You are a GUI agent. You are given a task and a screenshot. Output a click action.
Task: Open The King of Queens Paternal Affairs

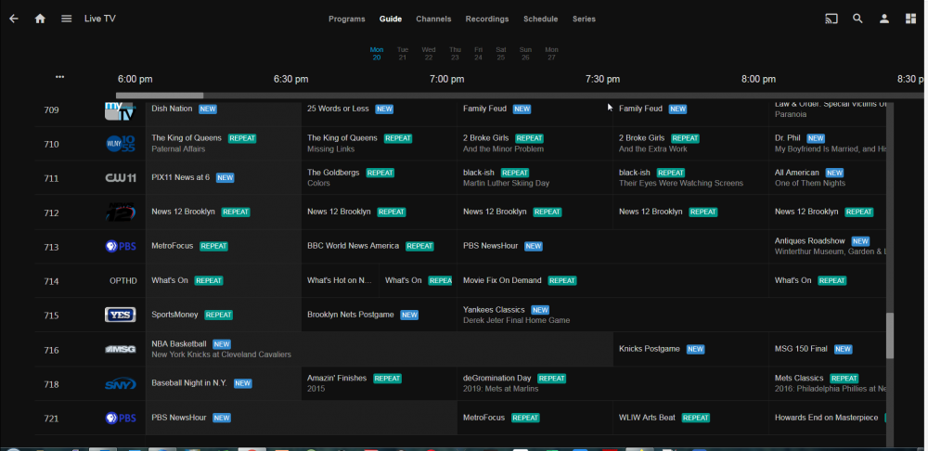(223, 143)
